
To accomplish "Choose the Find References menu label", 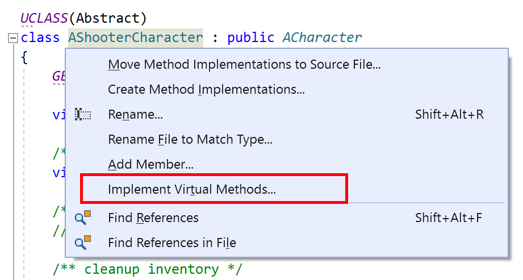I will (x=153, y=218).
